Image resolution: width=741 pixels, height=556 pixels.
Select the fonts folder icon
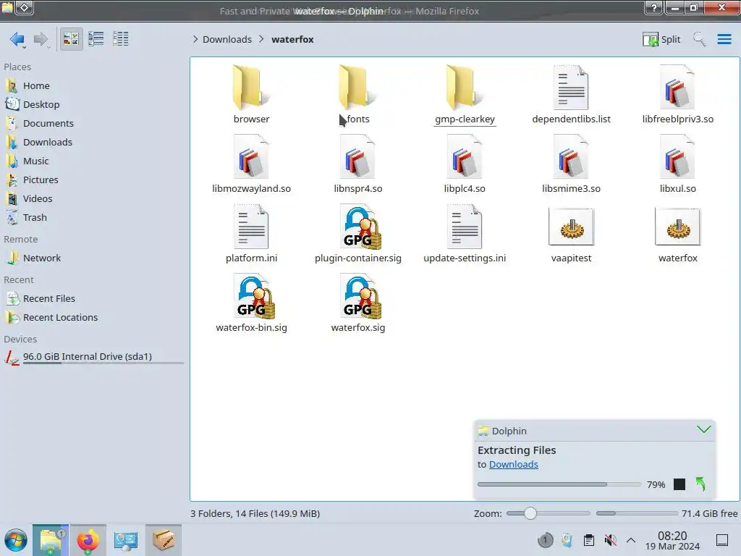click(357, 88)
